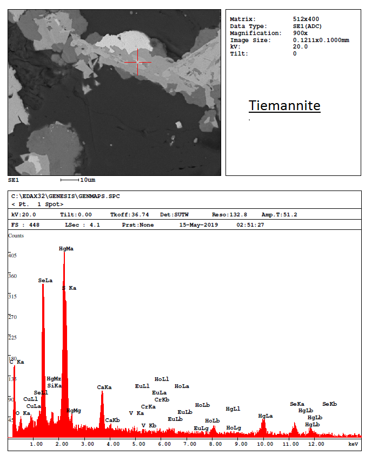This screenshot has width=365, height=456.
Task: Click the HgLl peak label
Action: [233, 409]
